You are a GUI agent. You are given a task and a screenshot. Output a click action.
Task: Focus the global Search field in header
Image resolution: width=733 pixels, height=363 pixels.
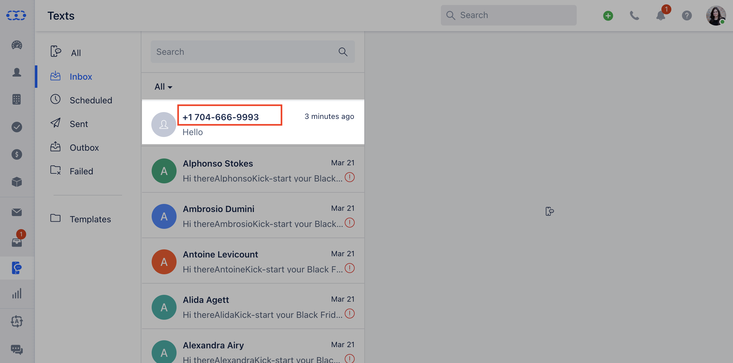508,15
